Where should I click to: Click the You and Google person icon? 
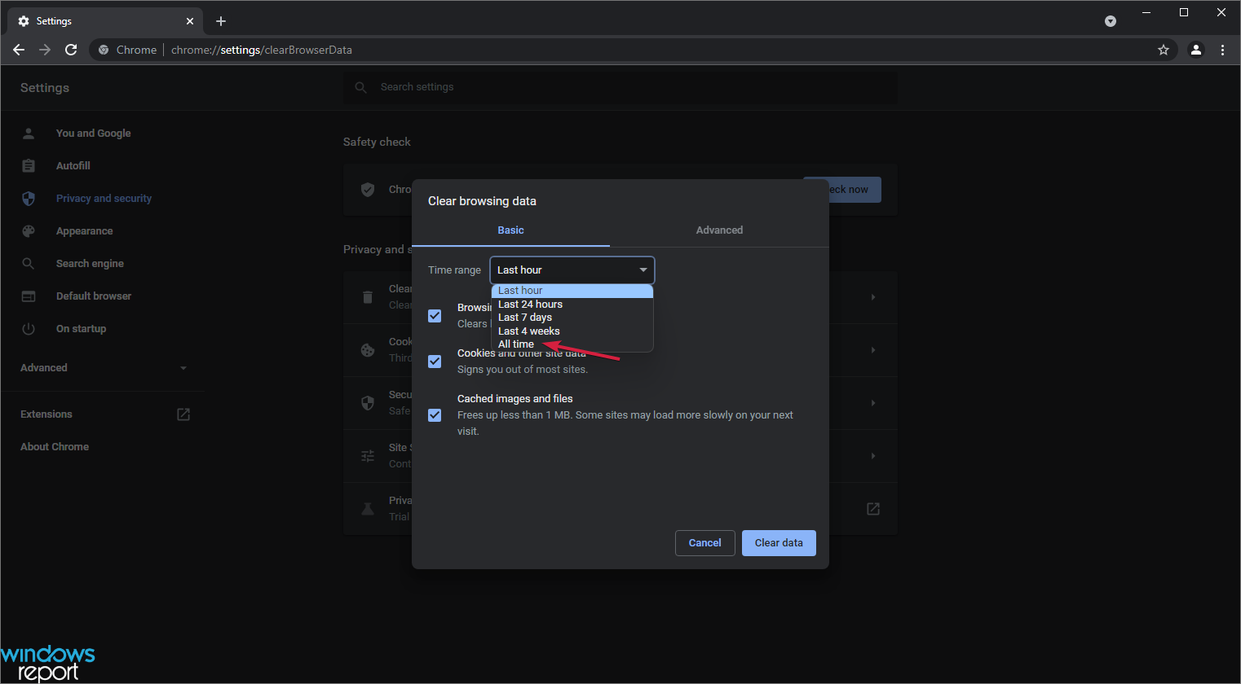pyautogui.click(x=29, y=133)
